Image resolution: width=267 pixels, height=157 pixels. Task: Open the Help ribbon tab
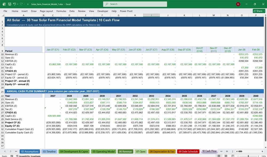click(114, 11)
